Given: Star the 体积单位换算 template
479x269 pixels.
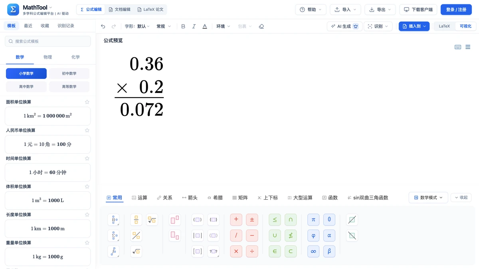Looking at the screenshot, I should (87, 187).
